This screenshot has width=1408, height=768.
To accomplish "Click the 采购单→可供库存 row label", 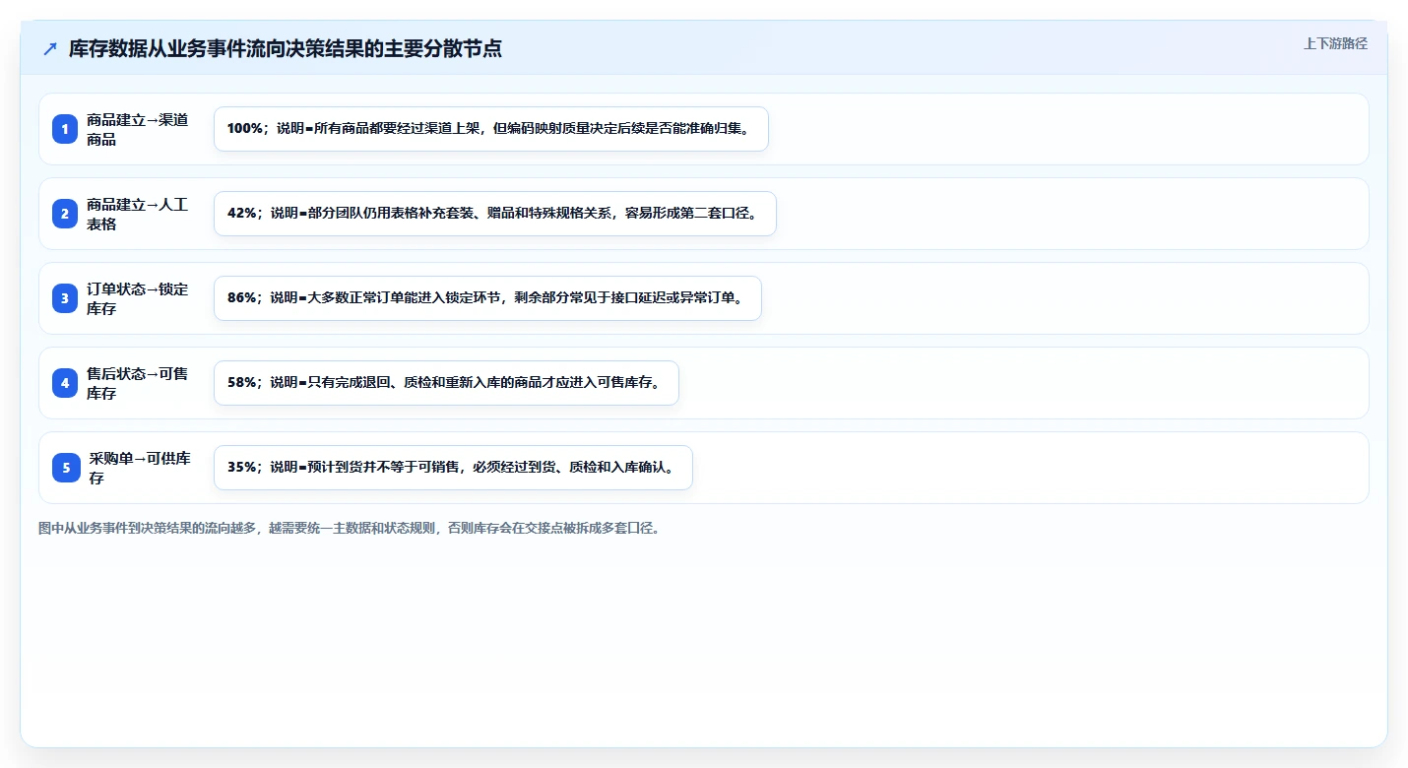I will point(140,468).
